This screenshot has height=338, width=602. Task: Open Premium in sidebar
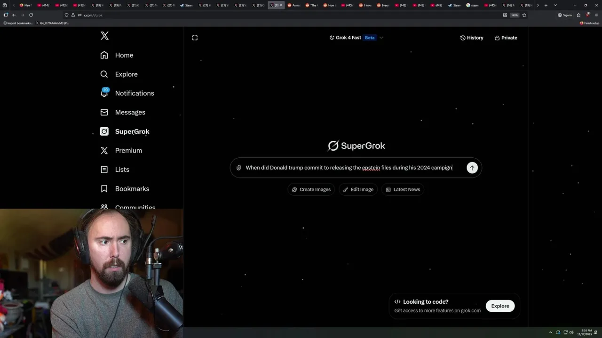121,150
